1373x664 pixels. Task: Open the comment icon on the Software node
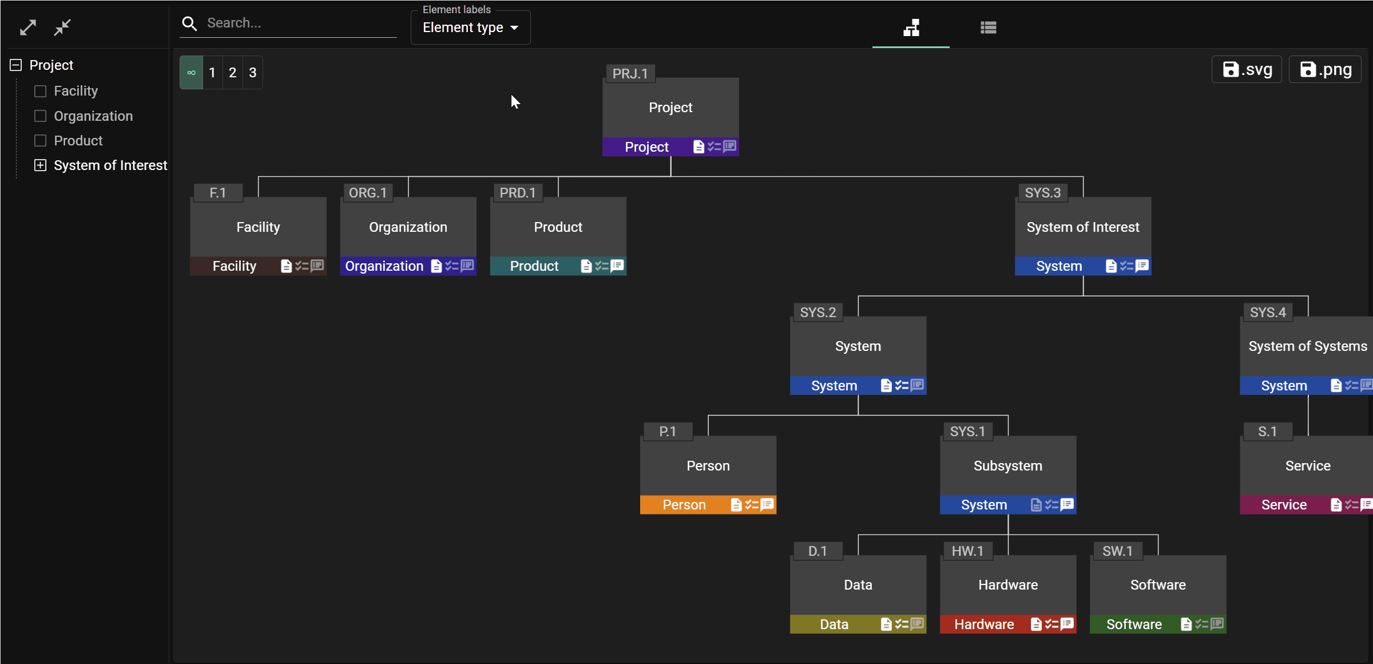[1215, 624]
